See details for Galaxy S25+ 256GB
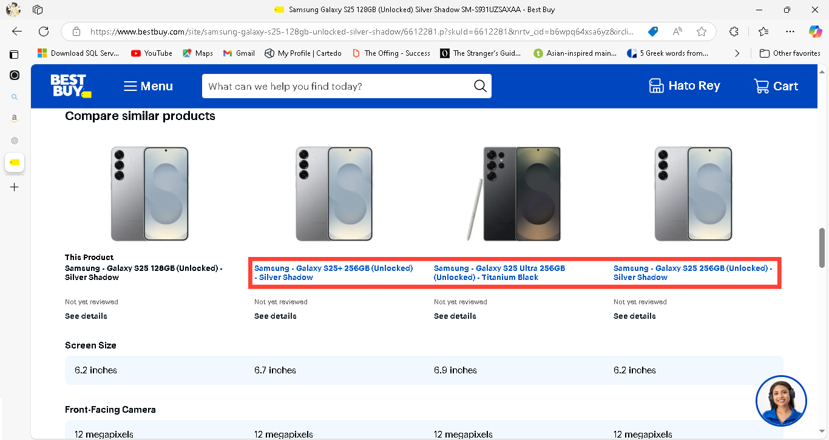Image resolution: width=829 pixels, height=440 pixels. click(276, 316)
